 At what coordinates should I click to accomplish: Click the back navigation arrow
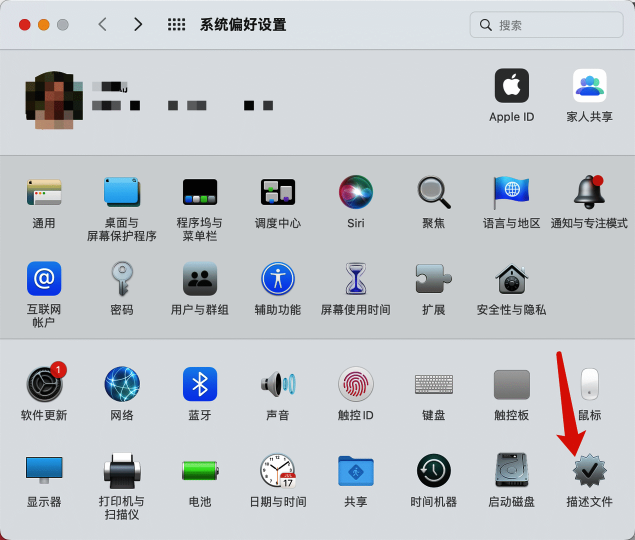[102, 24]
